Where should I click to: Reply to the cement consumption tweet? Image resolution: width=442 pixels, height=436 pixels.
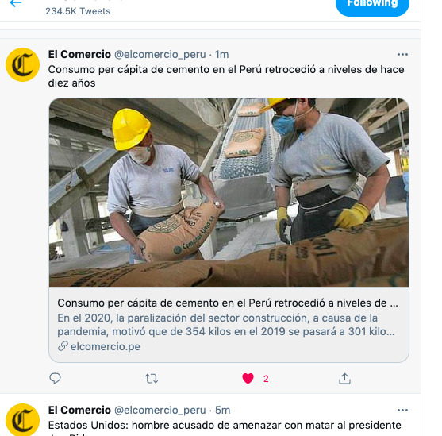tap(55, 379)
